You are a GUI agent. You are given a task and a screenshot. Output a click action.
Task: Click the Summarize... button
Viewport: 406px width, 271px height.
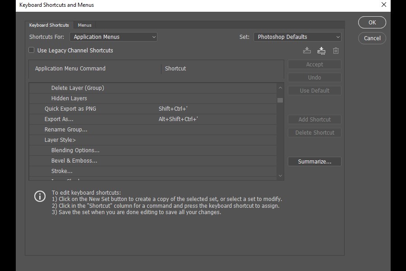(314, 162)
